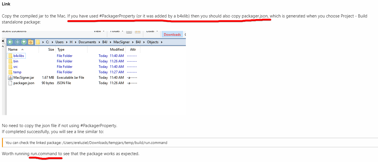Viewport: 378px width, 162px height.
Task: Go to MacSigner in the breadcrumb path
Action: 122,42
